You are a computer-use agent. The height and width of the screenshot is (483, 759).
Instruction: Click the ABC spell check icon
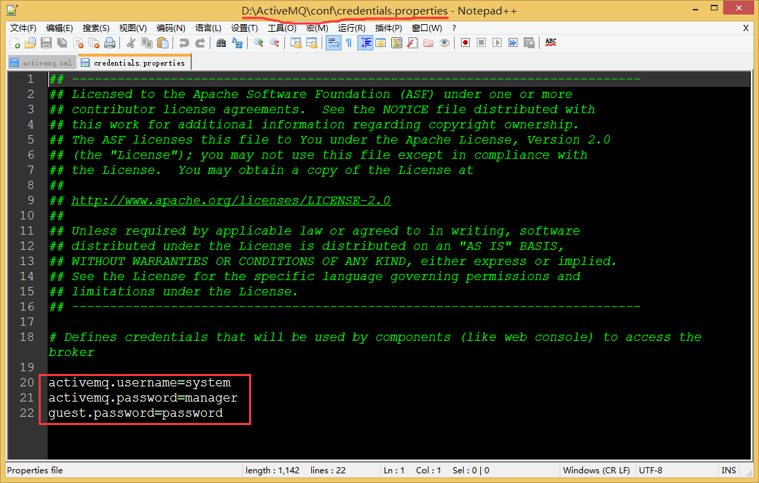point(551,43)
